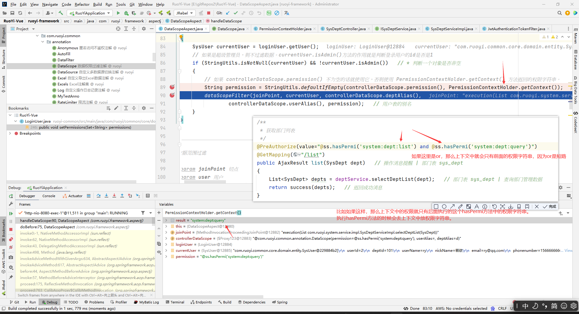This screenshot has width=579, height=314.
Task: Select the text tool in screenshot toolbar
Action: (x=477, y=207)
